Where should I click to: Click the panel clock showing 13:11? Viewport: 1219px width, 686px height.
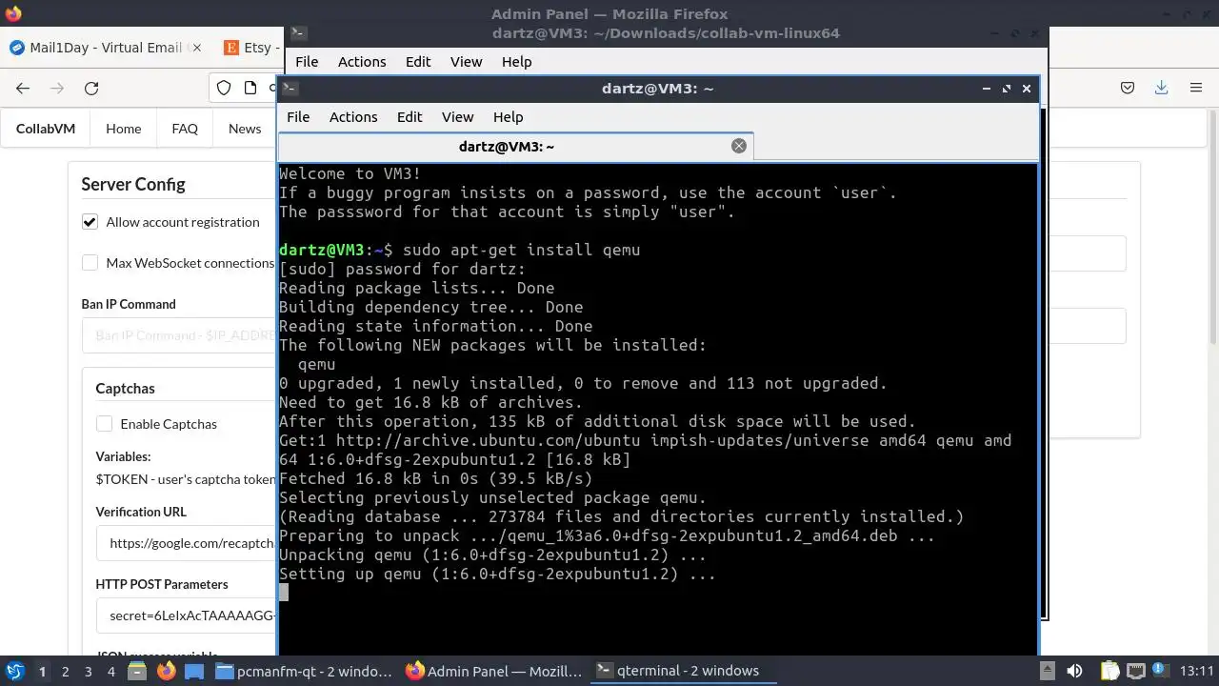(x=1196, y=671)
